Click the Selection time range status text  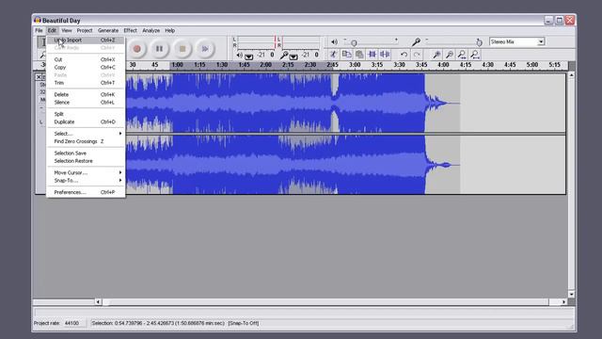pos(158,323)
